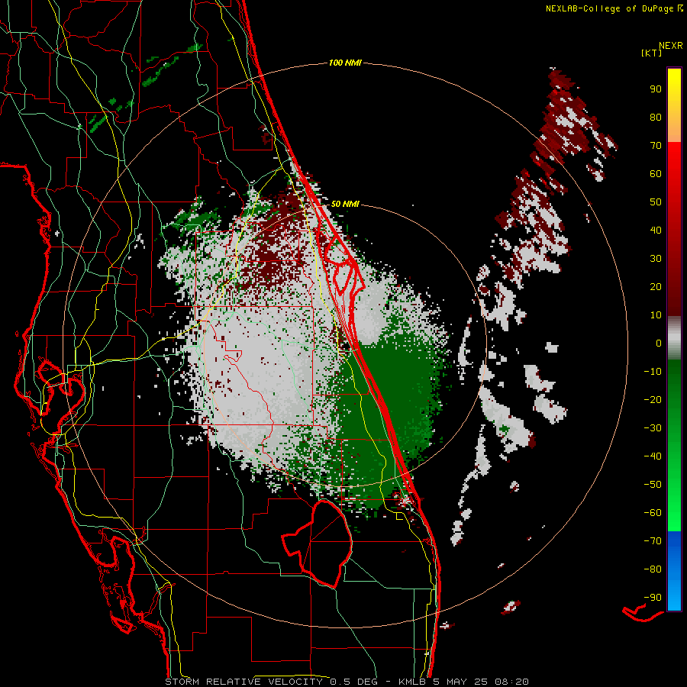Click the 10 value on the velocity scale
This screenshot has width=687, height=687.
656,315
